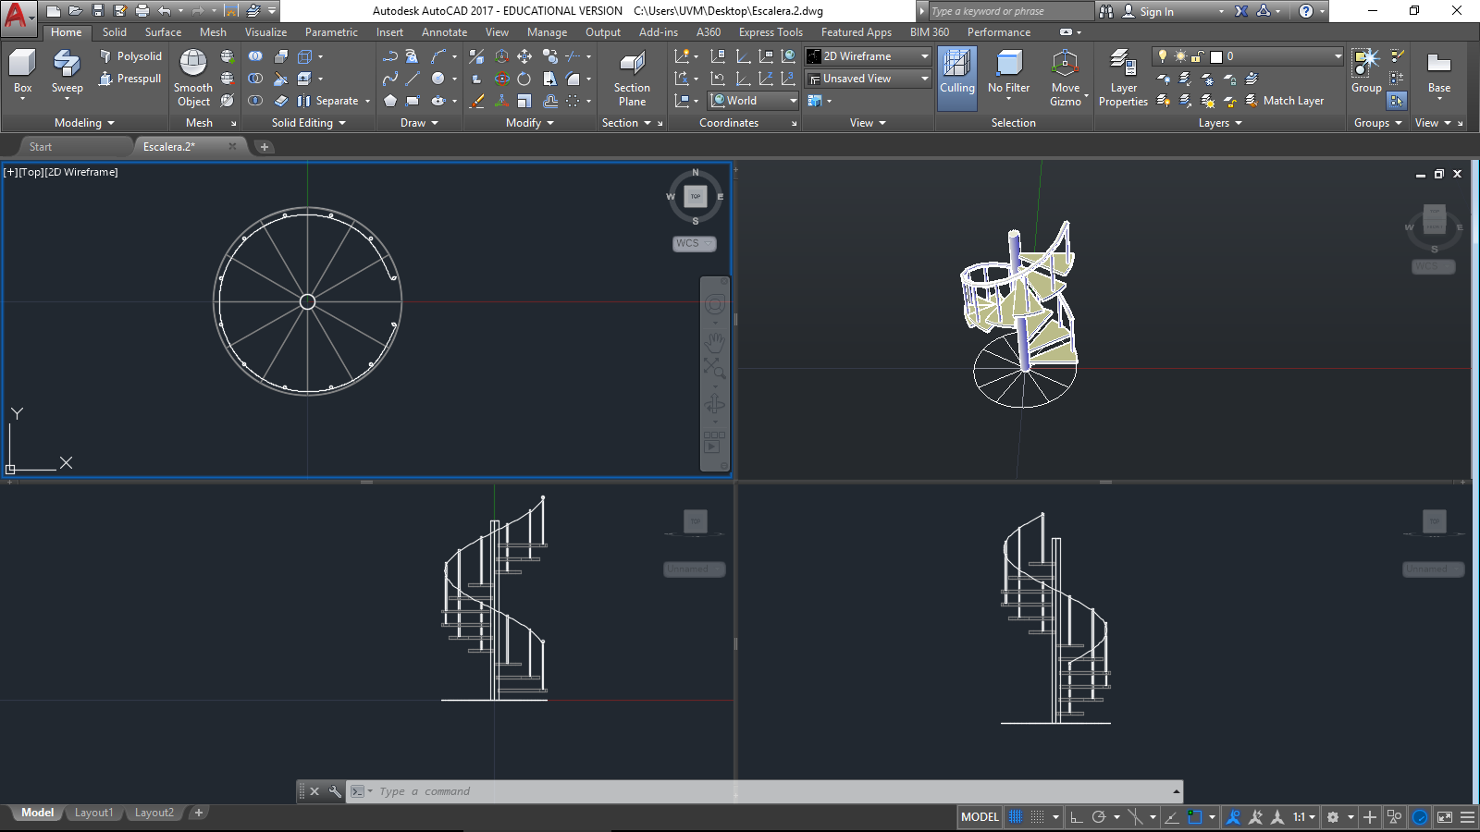
Task: Click the layer 0 white color swatch
Action: (1216, 56)
